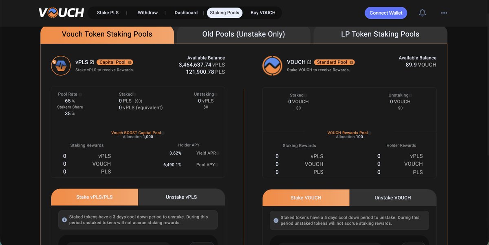
Task: Click the 35% Stakers Share value
Action: tap(70, 114)
